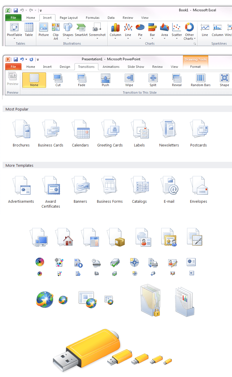Screen dimensions: 232x377
Task: Select the Shape transition
Action: 224,80
